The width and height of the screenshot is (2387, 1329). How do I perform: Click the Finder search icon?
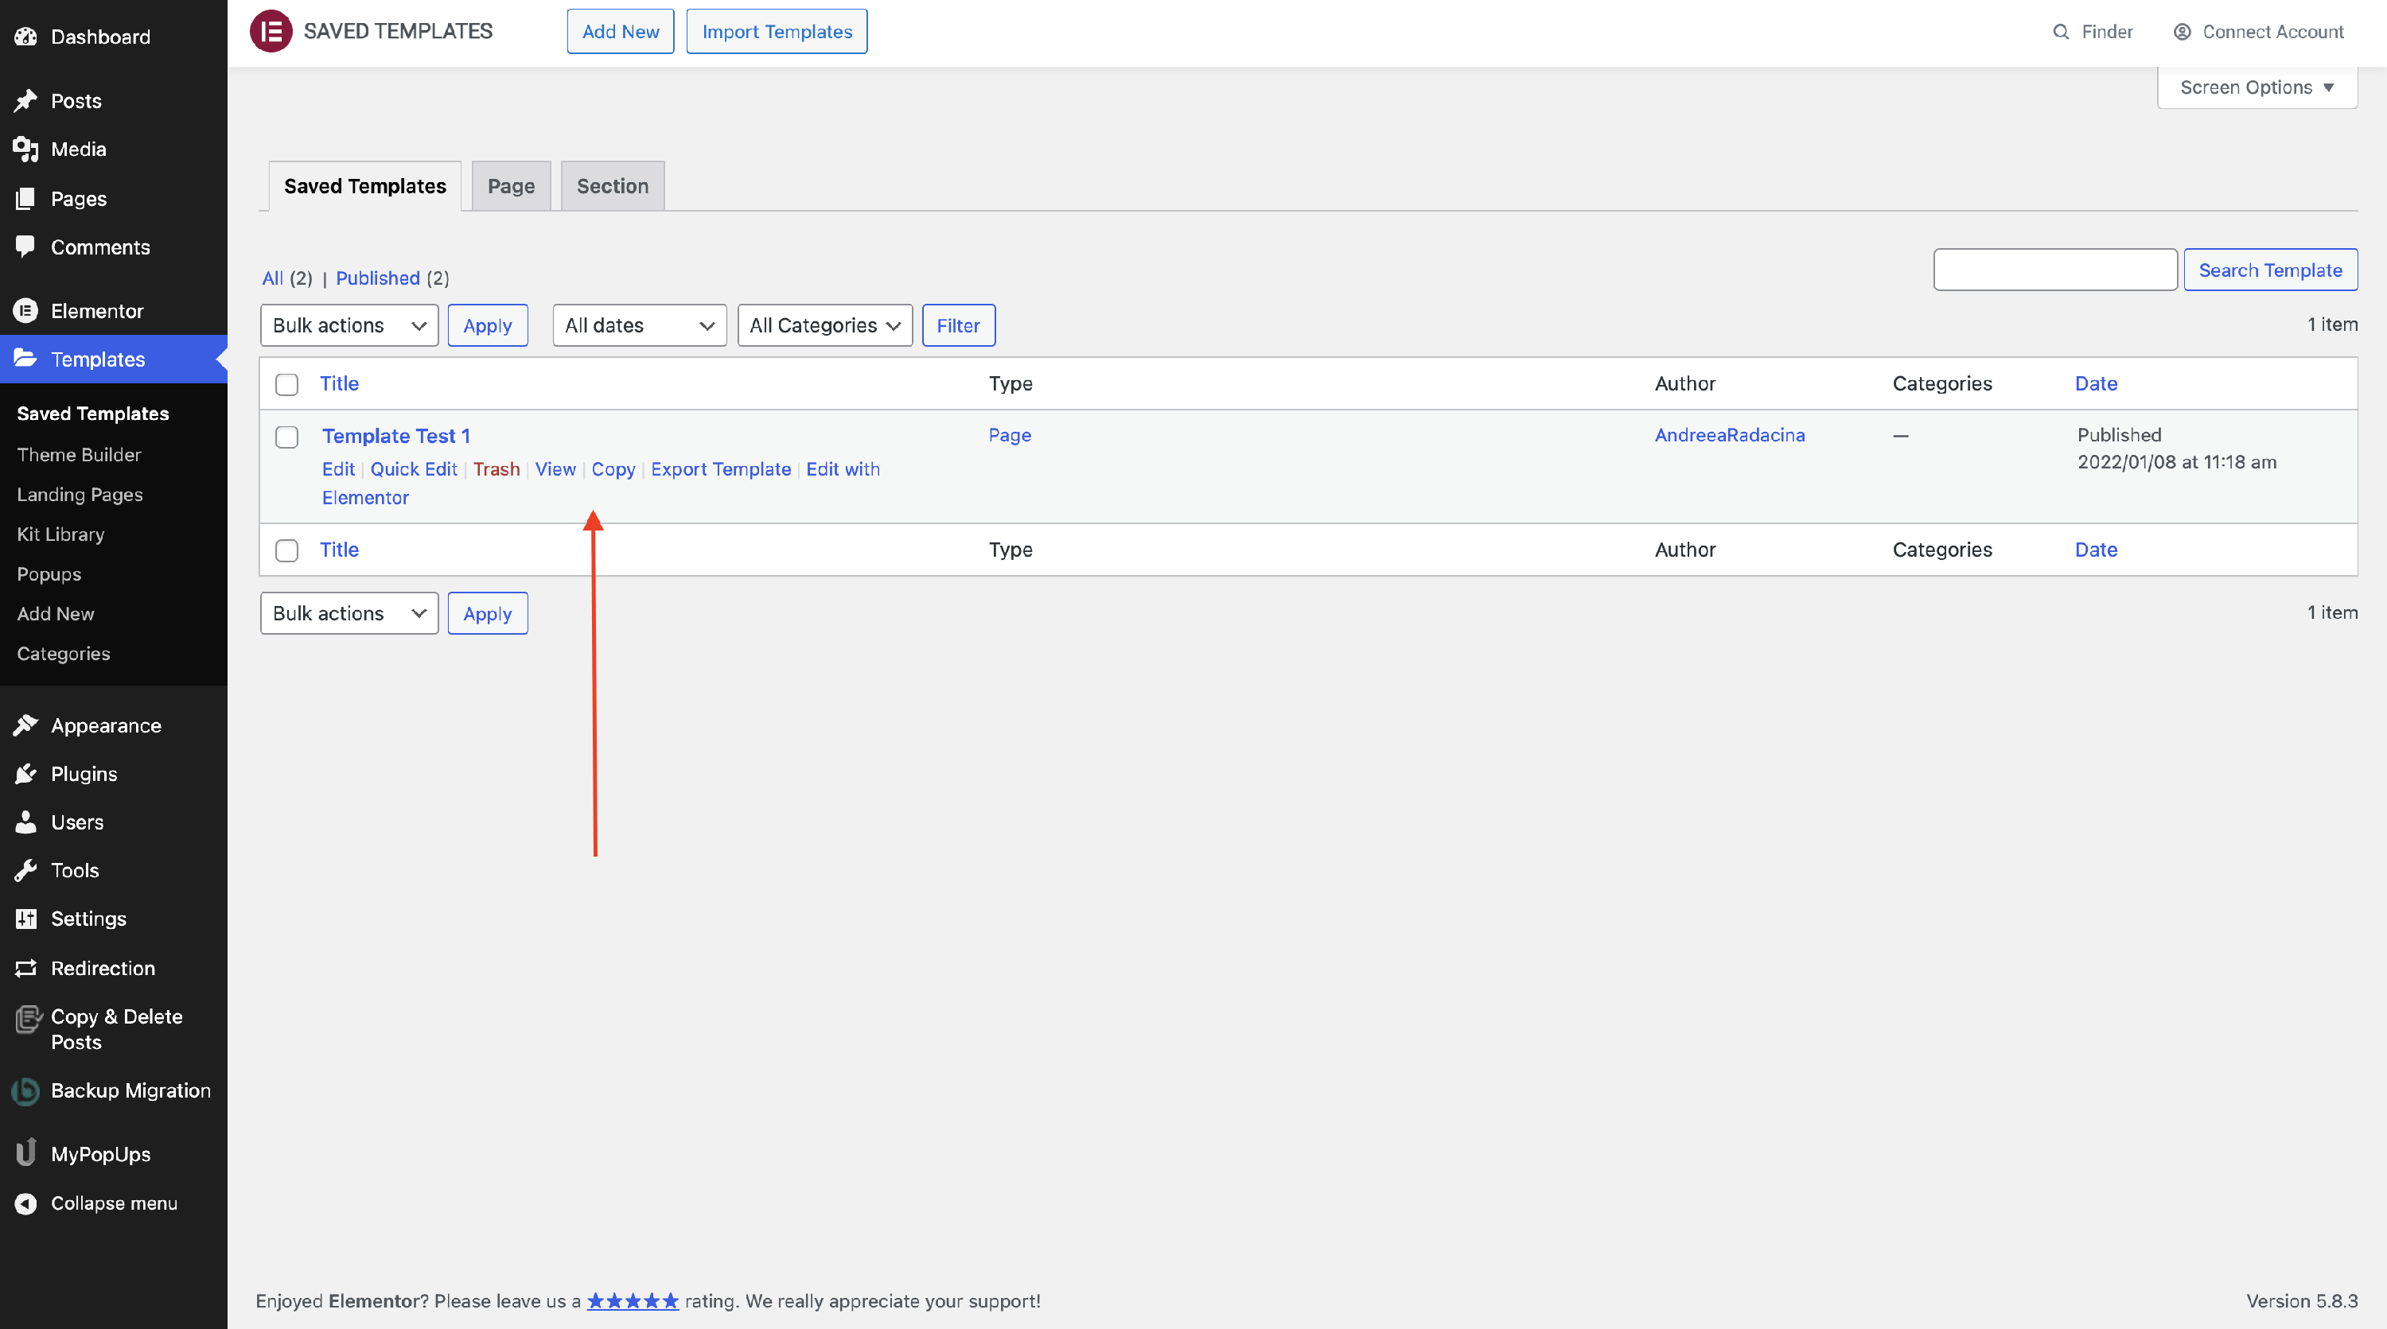click(2060, 32)
